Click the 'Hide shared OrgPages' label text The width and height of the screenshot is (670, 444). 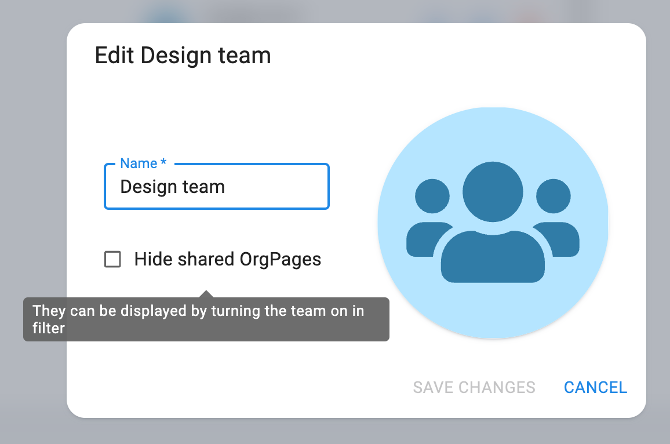227,259
